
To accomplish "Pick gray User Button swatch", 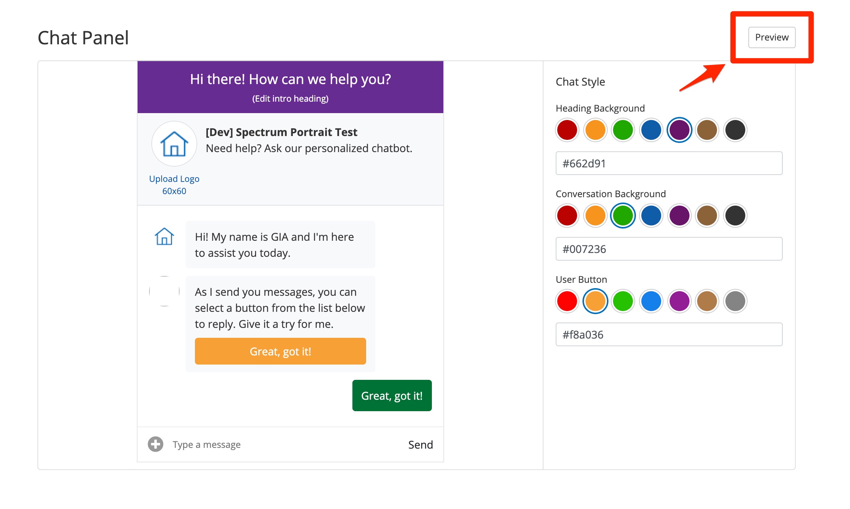I will (735, 301).
